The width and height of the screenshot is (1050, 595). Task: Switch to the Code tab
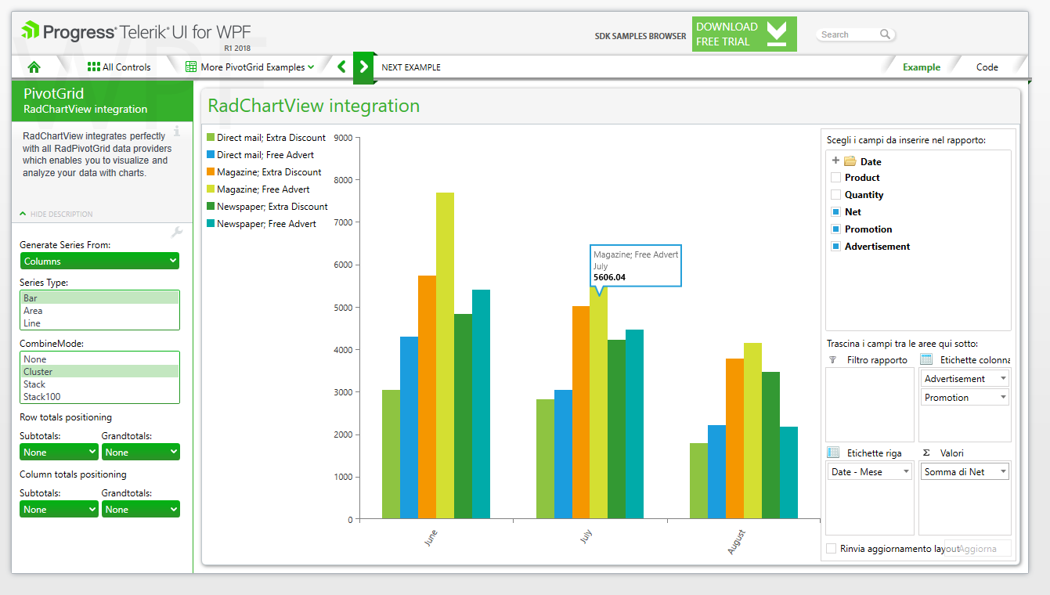pos(987,67)
